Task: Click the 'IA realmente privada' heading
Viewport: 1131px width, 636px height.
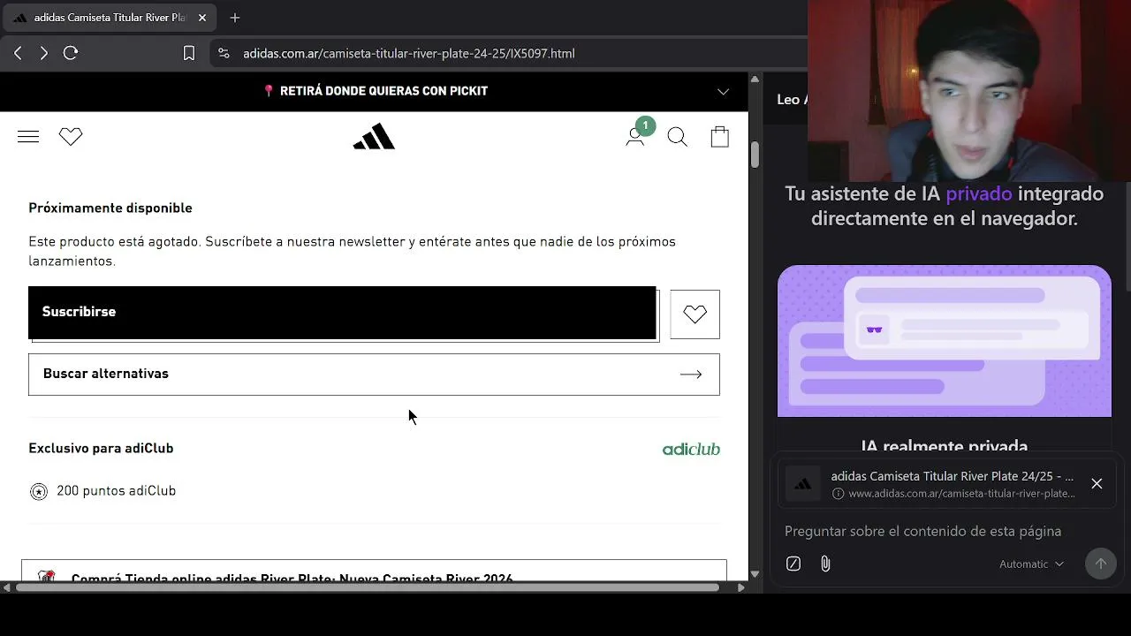Action: pyautogui.click(x=945, y=447)
